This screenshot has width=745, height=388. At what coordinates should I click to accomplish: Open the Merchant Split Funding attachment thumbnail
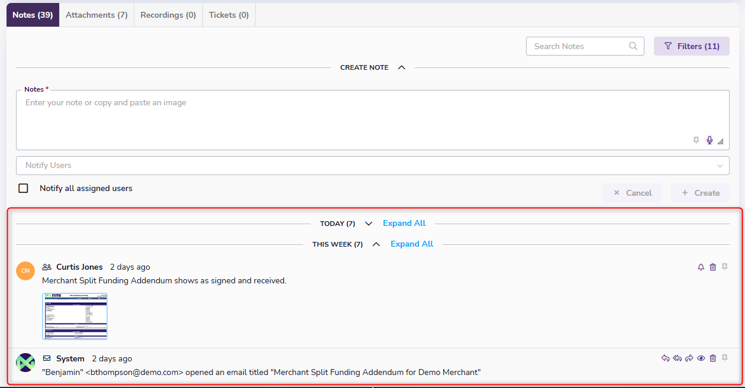[75, 316]
